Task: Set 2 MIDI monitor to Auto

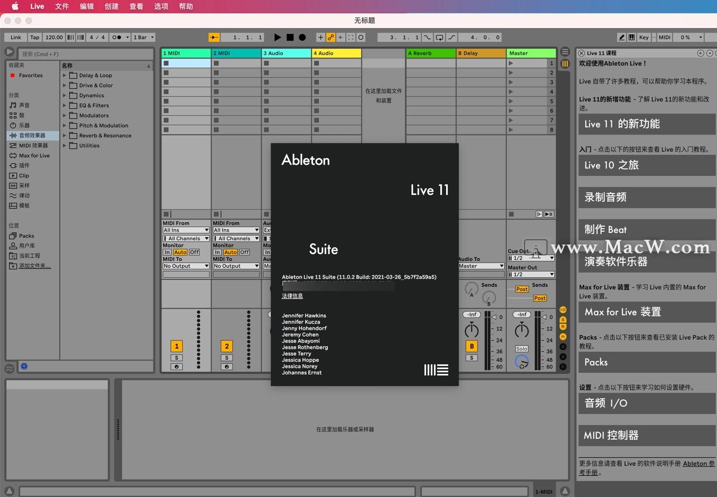Action: point(230,252)
